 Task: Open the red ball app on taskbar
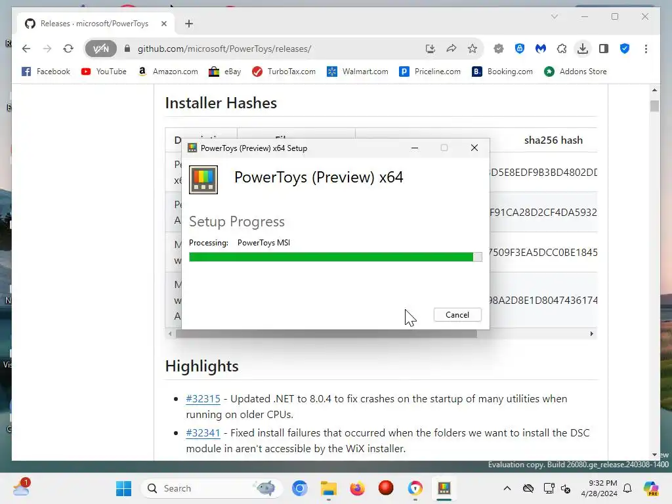pos(386,488)
